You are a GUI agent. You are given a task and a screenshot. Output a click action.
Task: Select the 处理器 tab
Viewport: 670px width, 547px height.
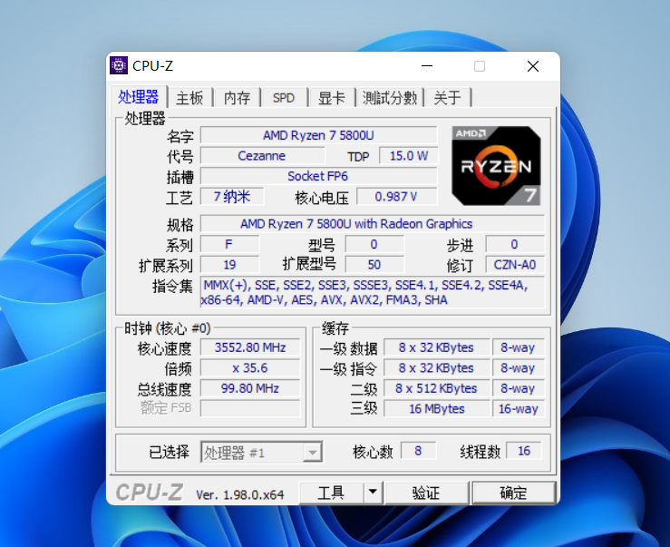pyautogui.click(x=139, y=97)
